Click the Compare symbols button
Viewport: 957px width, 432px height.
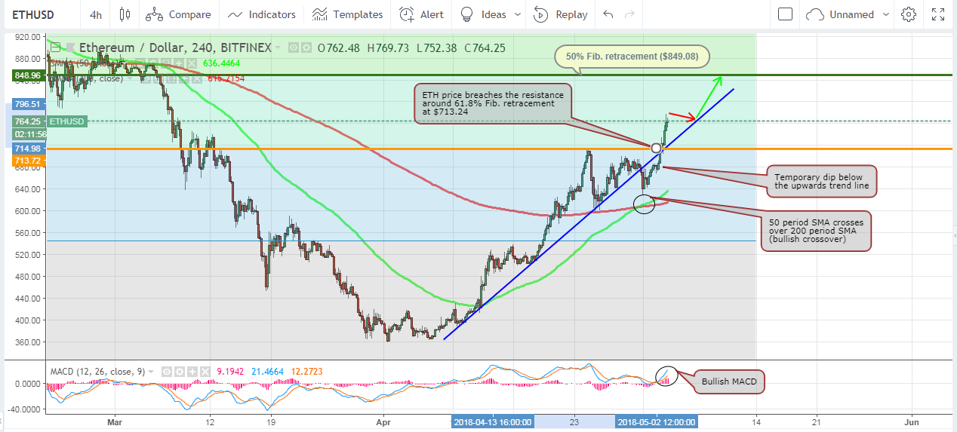point(178,14)
